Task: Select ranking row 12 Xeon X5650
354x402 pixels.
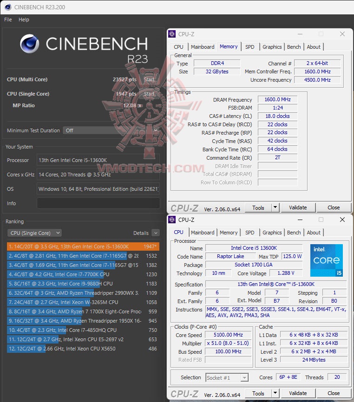Action: coord(83,349)
